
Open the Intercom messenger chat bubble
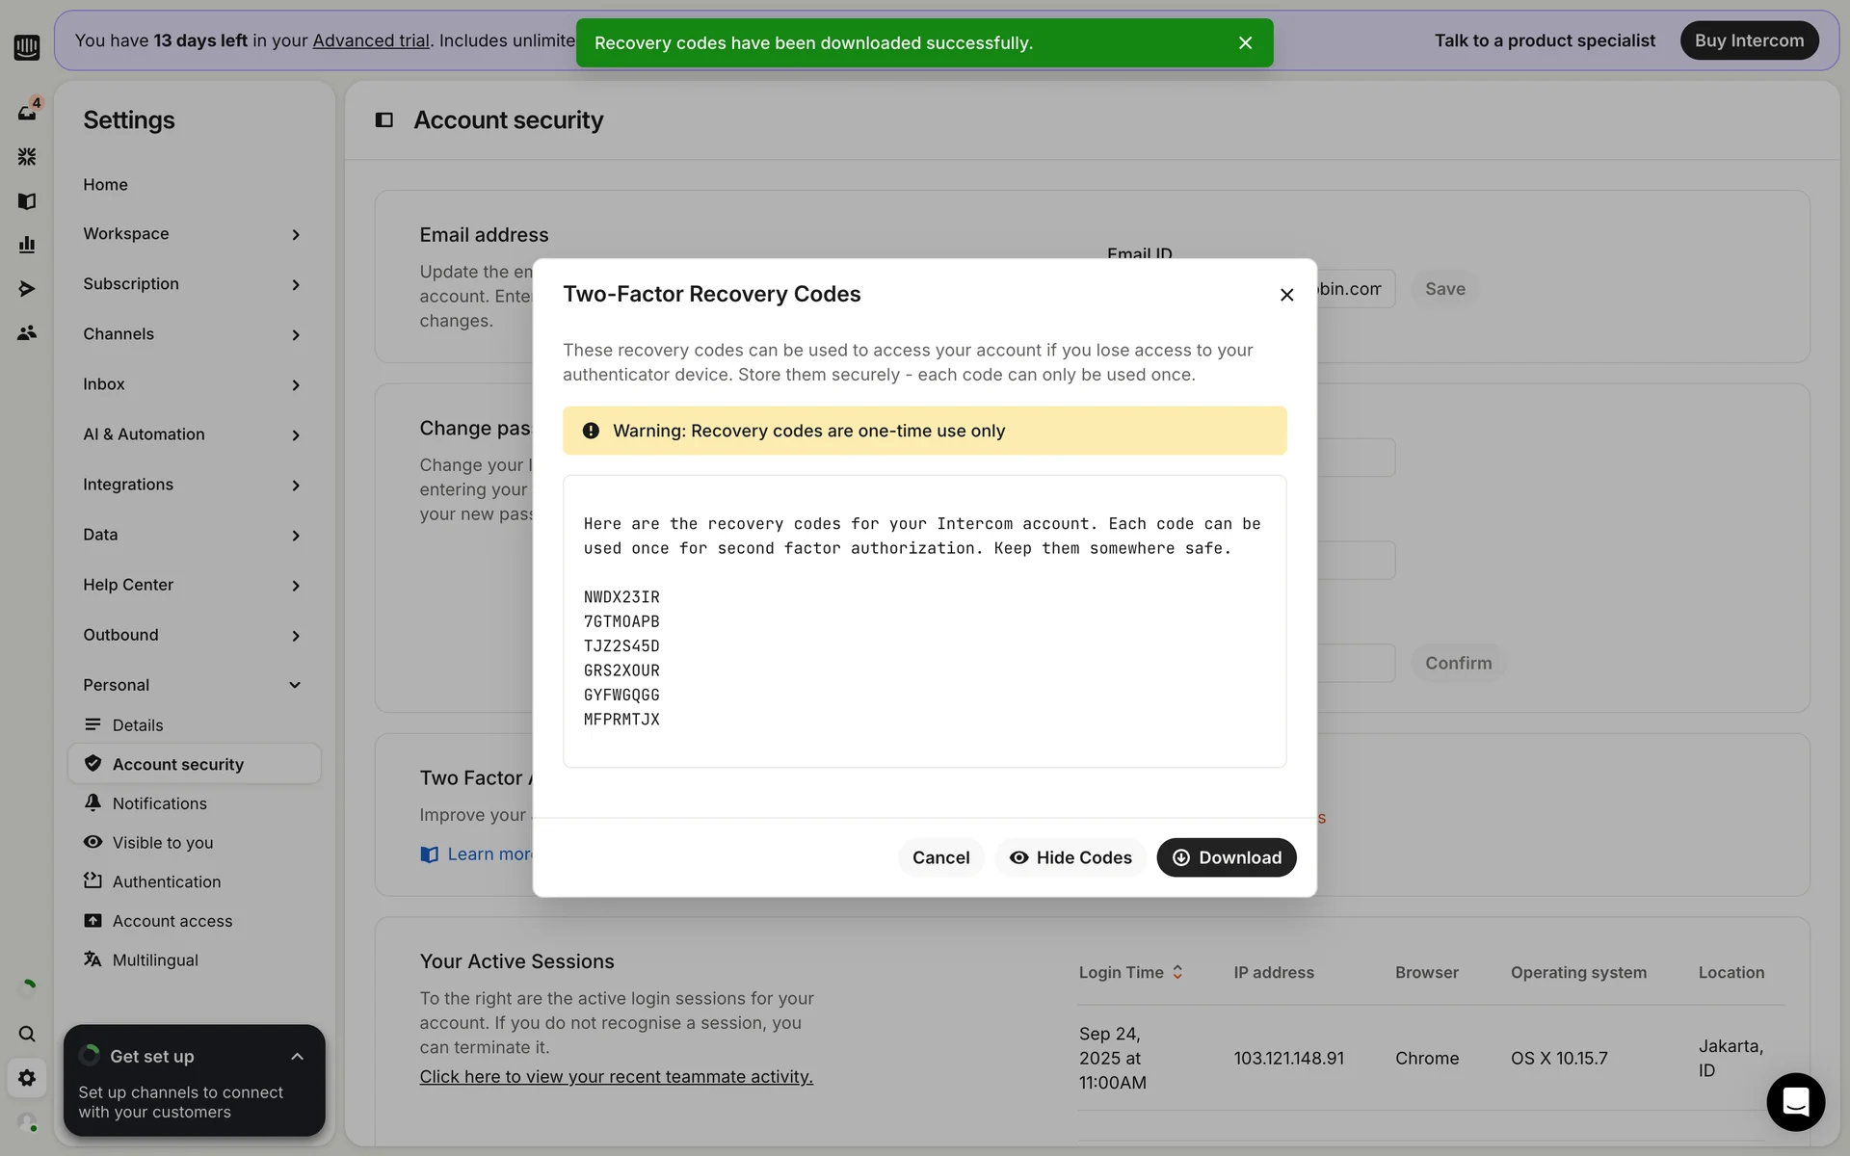coord(1795,1101)
